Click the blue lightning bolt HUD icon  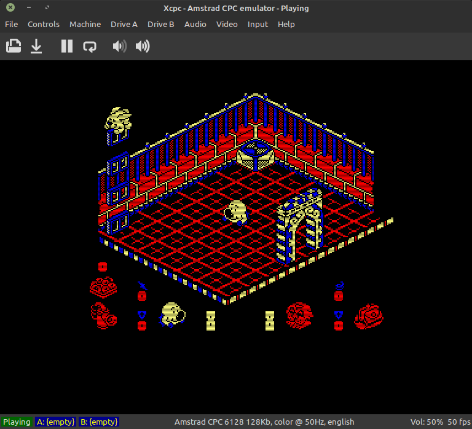[142, 286]
